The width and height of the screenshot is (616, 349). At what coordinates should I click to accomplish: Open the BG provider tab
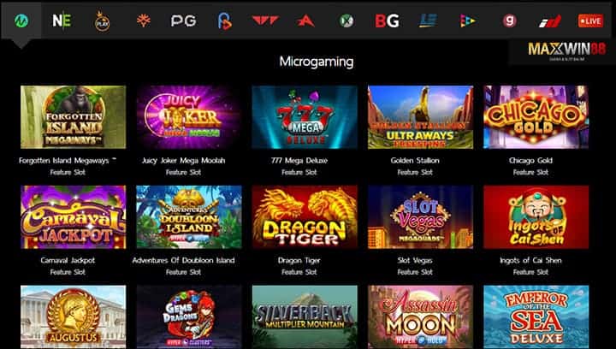[387, 21]
